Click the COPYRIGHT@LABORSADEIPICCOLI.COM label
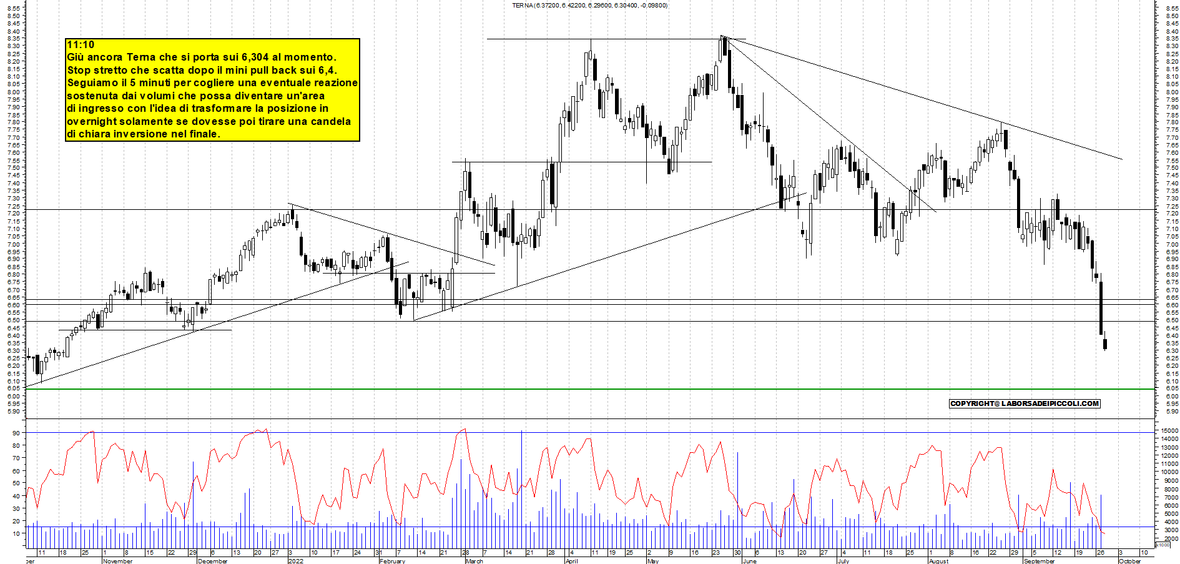This screenshot has height=564, width=1180. pos(1025,403)
